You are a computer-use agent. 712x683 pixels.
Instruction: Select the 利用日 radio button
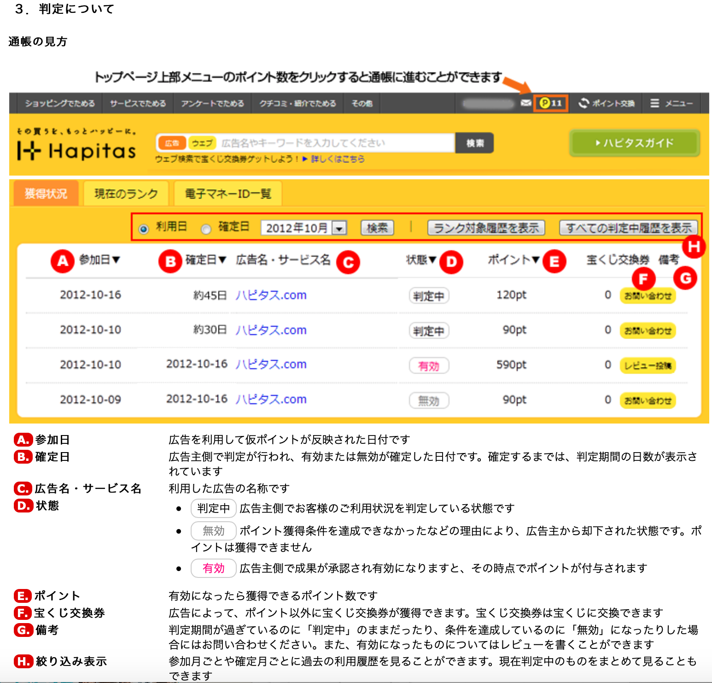144,229
